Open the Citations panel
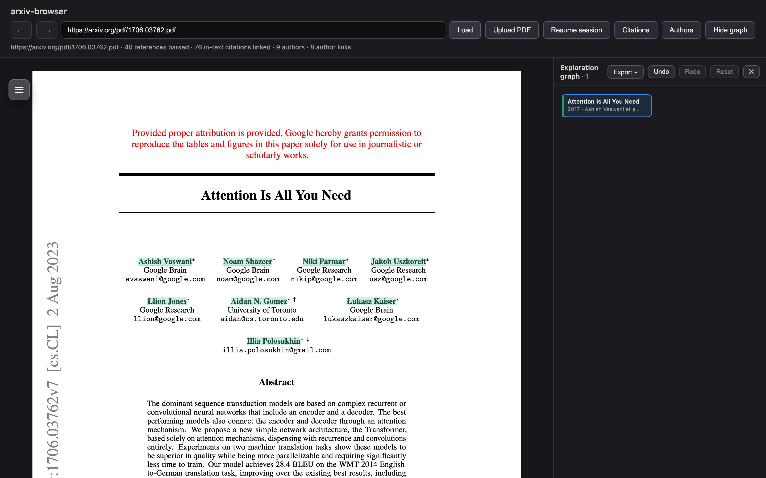766x478 pixels. pyautogui.click(x=636, y=30)
